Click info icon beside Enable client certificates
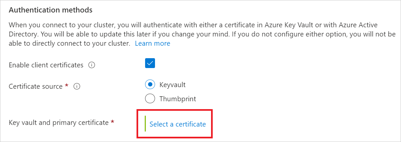401x142 pixels. click(92, 65)
